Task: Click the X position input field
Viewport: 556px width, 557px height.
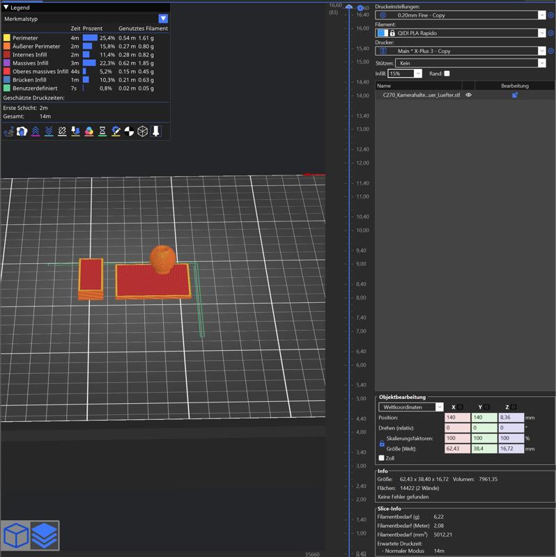Action: pos(456,418)
